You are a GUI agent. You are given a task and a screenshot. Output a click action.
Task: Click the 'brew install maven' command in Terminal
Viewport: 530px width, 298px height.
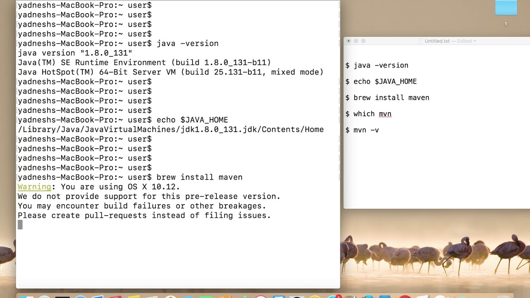(199, 177)
